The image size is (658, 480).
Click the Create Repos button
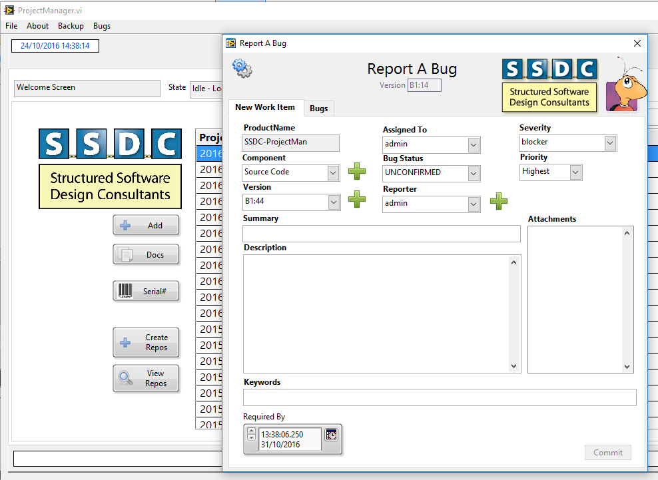(146, 343)
